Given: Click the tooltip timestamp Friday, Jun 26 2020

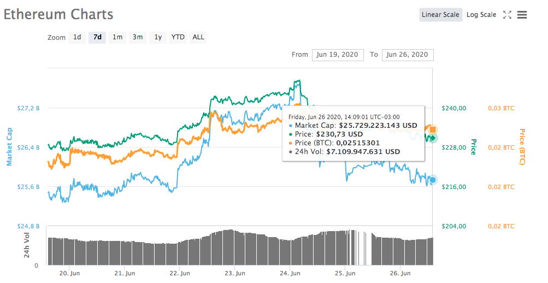Looking at the screenshot, I should point(344,117).
